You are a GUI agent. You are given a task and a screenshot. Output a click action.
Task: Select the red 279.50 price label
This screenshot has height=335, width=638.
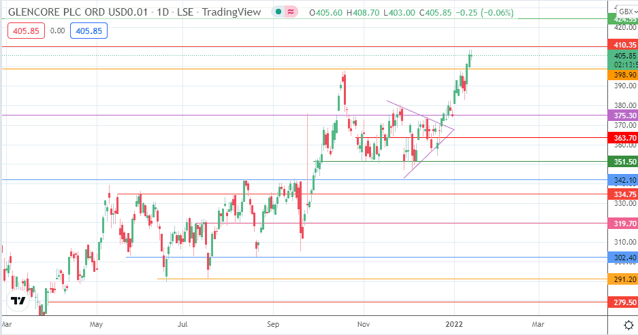pyautogui.click(x=623, y=302)
